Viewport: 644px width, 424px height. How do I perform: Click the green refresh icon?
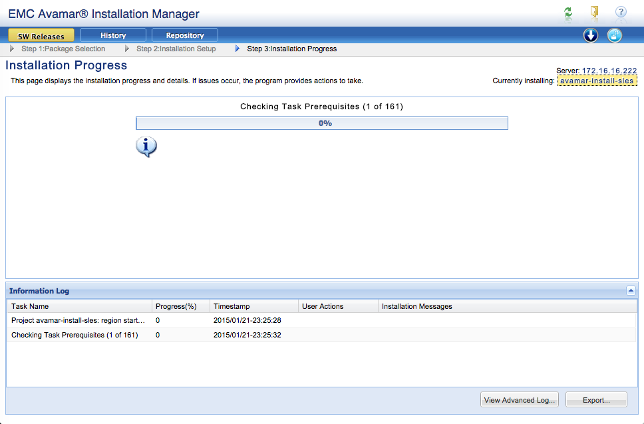(x=567, y=13)
